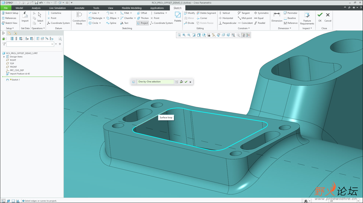Cancel the sketch
363x203 pixels.
[328, 17]
